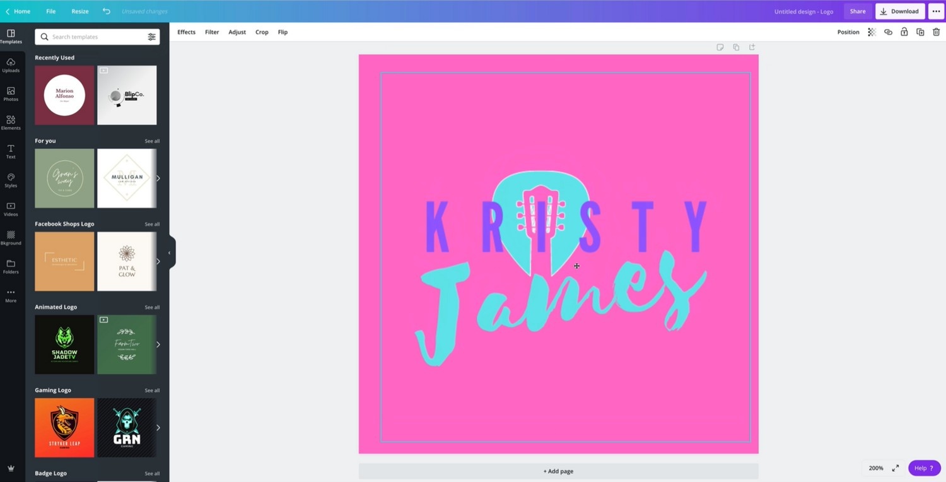Open the Videos panel
This screenshot has height=482, width=946.
coord(11,209)
